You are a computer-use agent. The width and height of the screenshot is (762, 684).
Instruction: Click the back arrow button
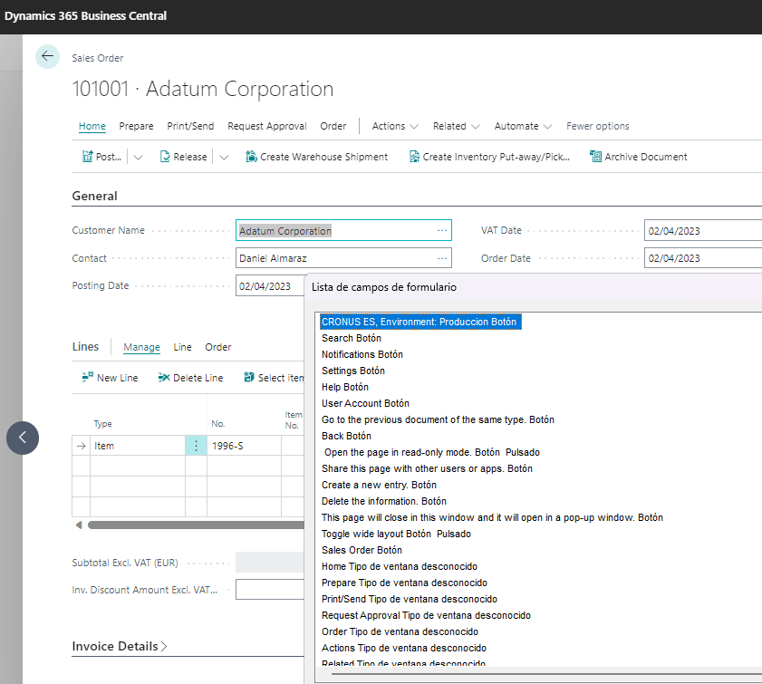click(47, 56)
